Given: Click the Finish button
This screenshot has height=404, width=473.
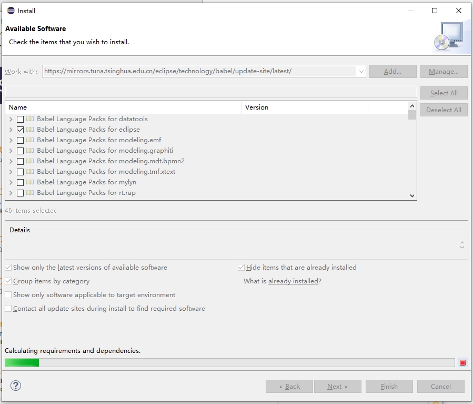Looking at the screenshot, I should coord(389,387).
